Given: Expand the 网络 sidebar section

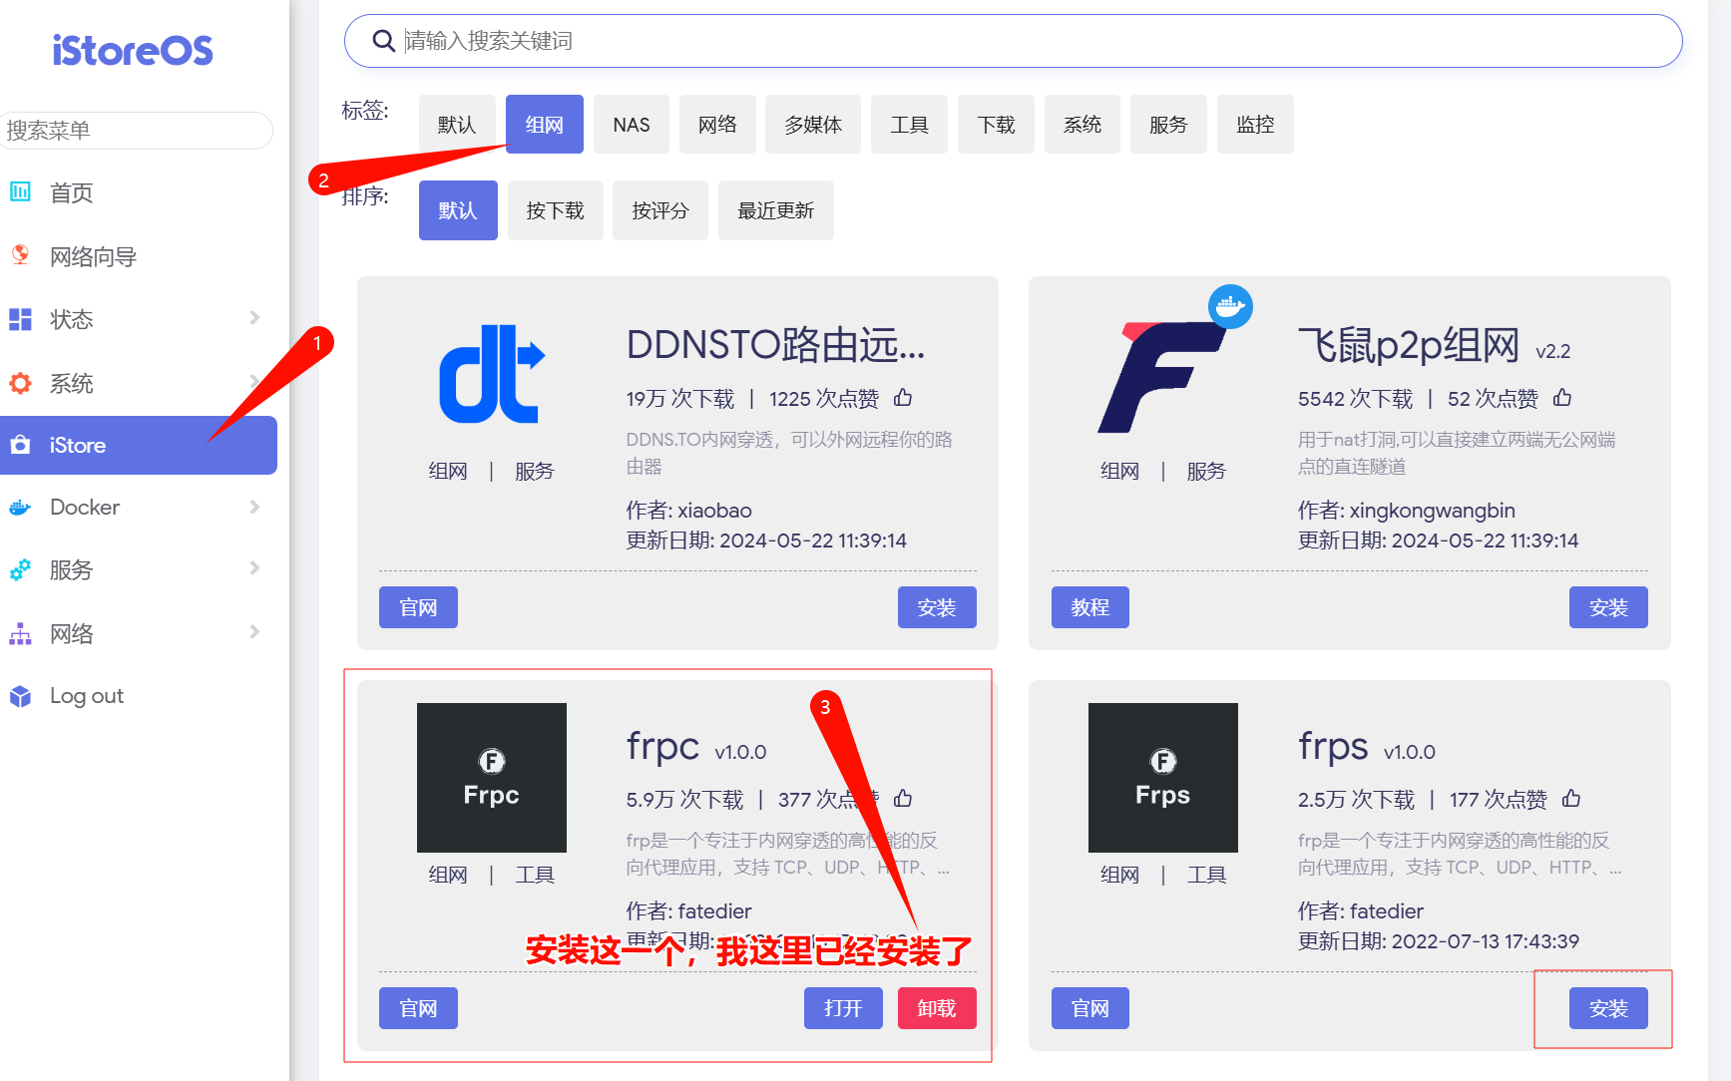Looking at the screenshot, I should pos(139,632).
